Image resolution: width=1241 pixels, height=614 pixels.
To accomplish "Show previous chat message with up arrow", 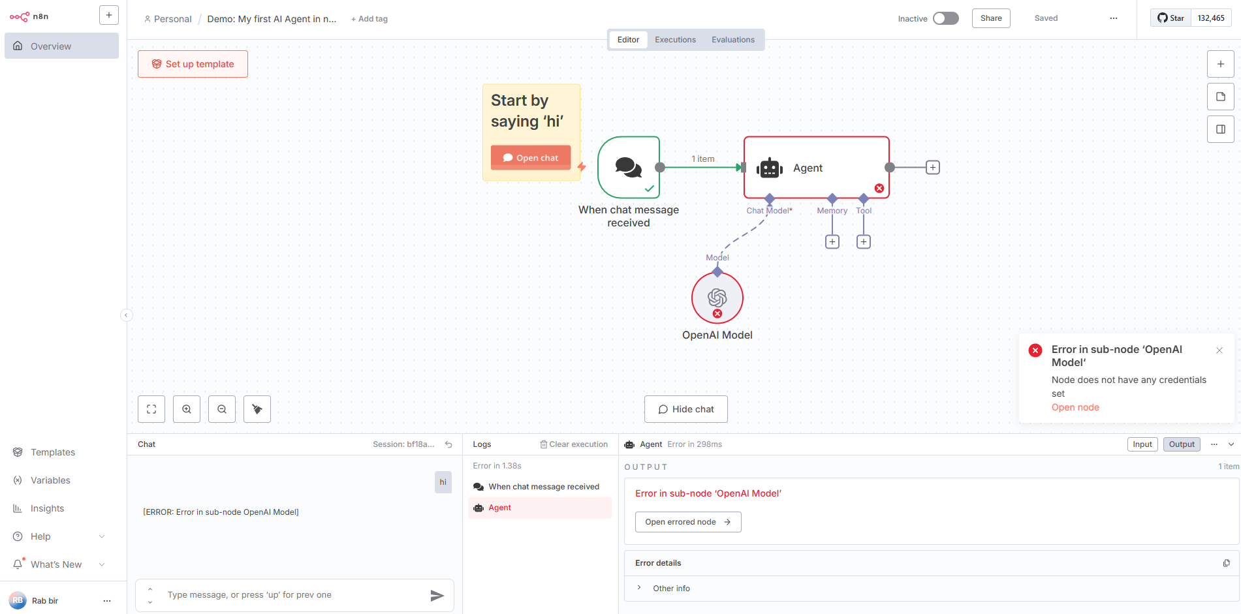I will pos(150,589).
